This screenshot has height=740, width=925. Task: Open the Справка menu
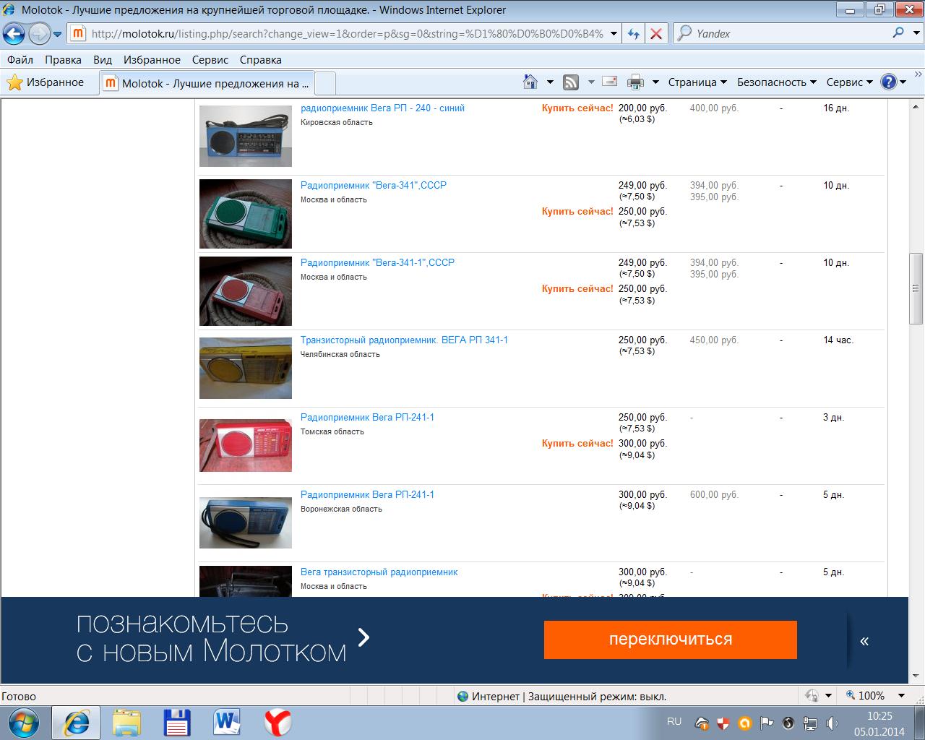pos(260,60)
